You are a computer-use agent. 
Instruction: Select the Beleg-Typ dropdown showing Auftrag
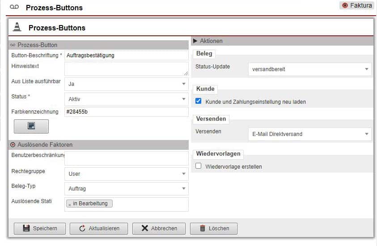(x=126, y=189)
